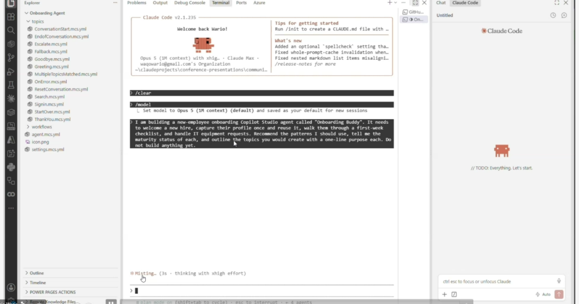Screen dimensions: 579x304
Task: Open ThankYou.mcs.yml
Action: (x=52, y=119)
